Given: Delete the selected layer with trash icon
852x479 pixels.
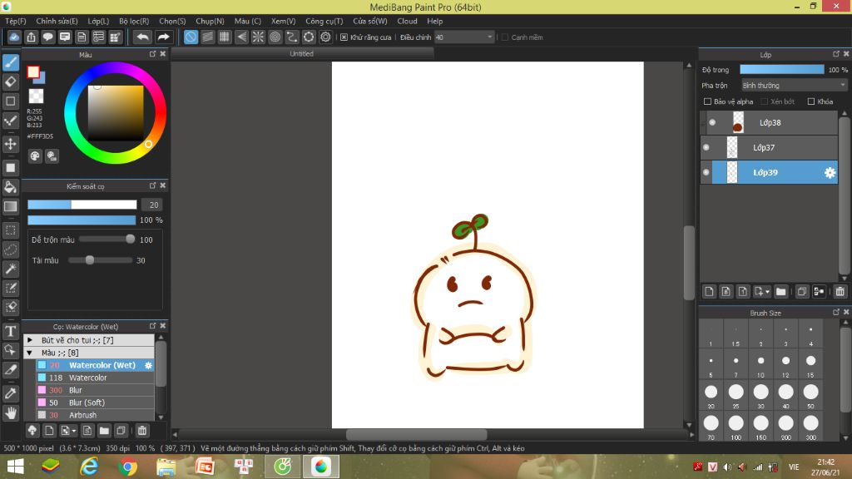Looking at the screenshot, I should pos(840,292).
